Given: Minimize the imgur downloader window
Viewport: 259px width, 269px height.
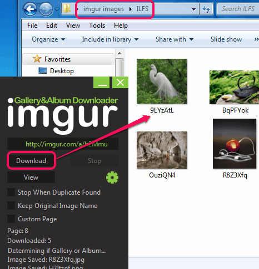Looking at the screenshot, I should click(x=101, y=82).
